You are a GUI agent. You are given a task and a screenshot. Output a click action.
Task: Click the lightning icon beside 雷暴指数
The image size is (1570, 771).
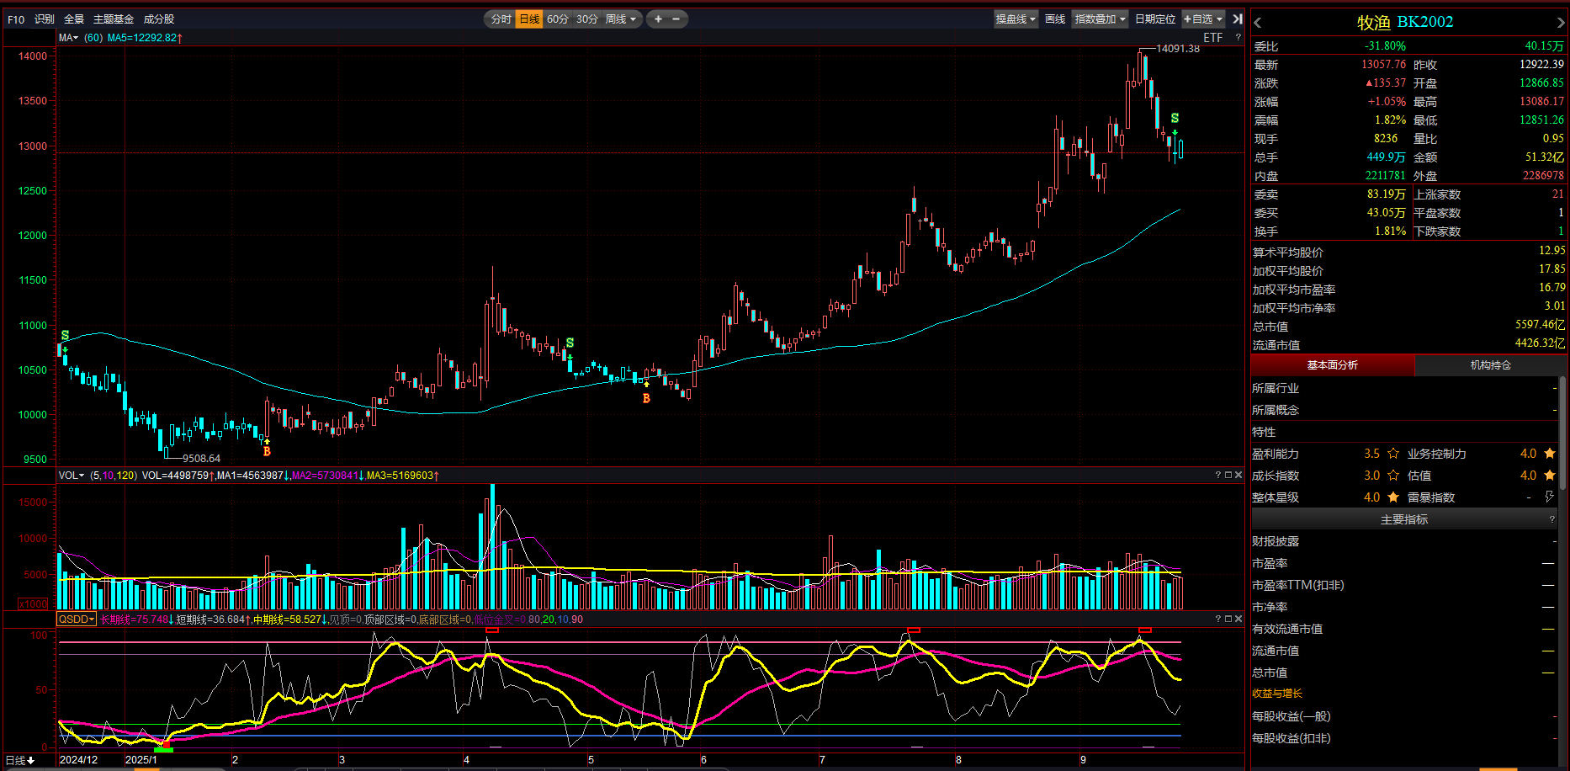1549,497
